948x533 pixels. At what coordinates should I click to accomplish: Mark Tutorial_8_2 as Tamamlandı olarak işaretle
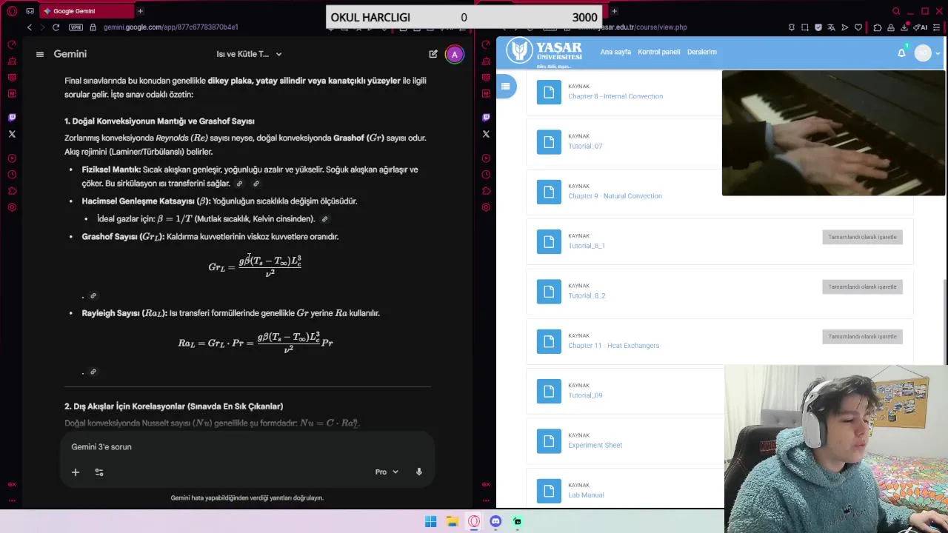[862, 286]
